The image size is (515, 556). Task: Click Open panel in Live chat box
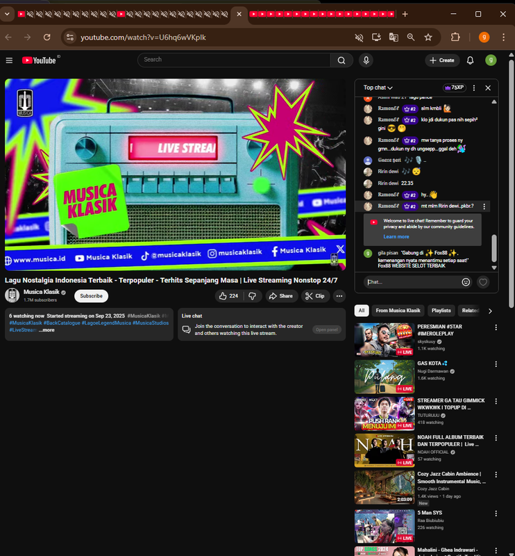(x=327, y=329)
